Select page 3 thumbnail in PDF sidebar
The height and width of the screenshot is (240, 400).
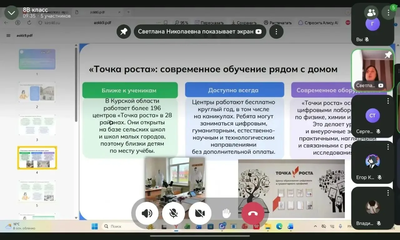coord(37,125)
